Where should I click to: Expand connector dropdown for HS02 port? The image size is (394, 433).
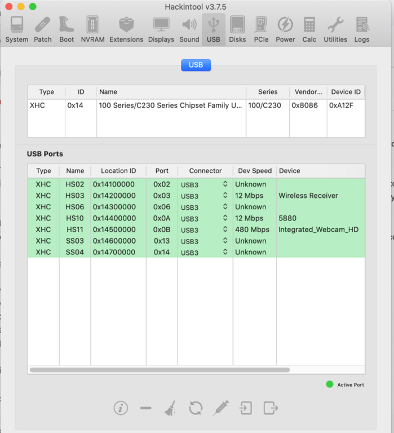(x=225, y=184)
